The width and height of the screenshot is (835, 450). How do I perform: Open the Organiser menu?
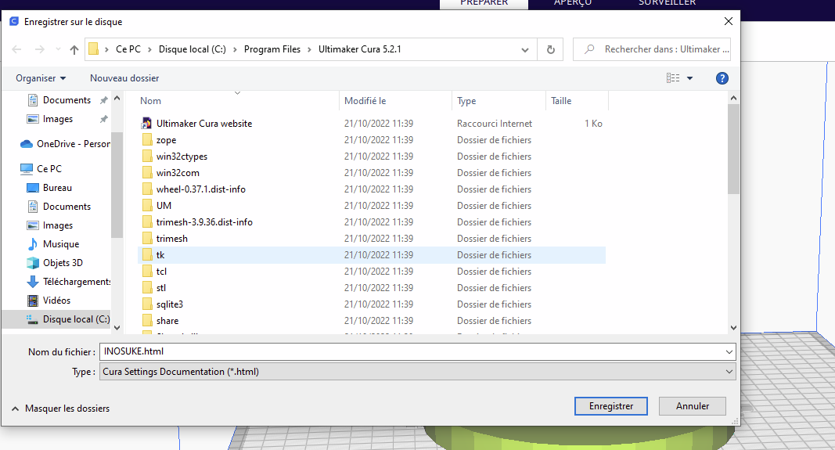41,78
